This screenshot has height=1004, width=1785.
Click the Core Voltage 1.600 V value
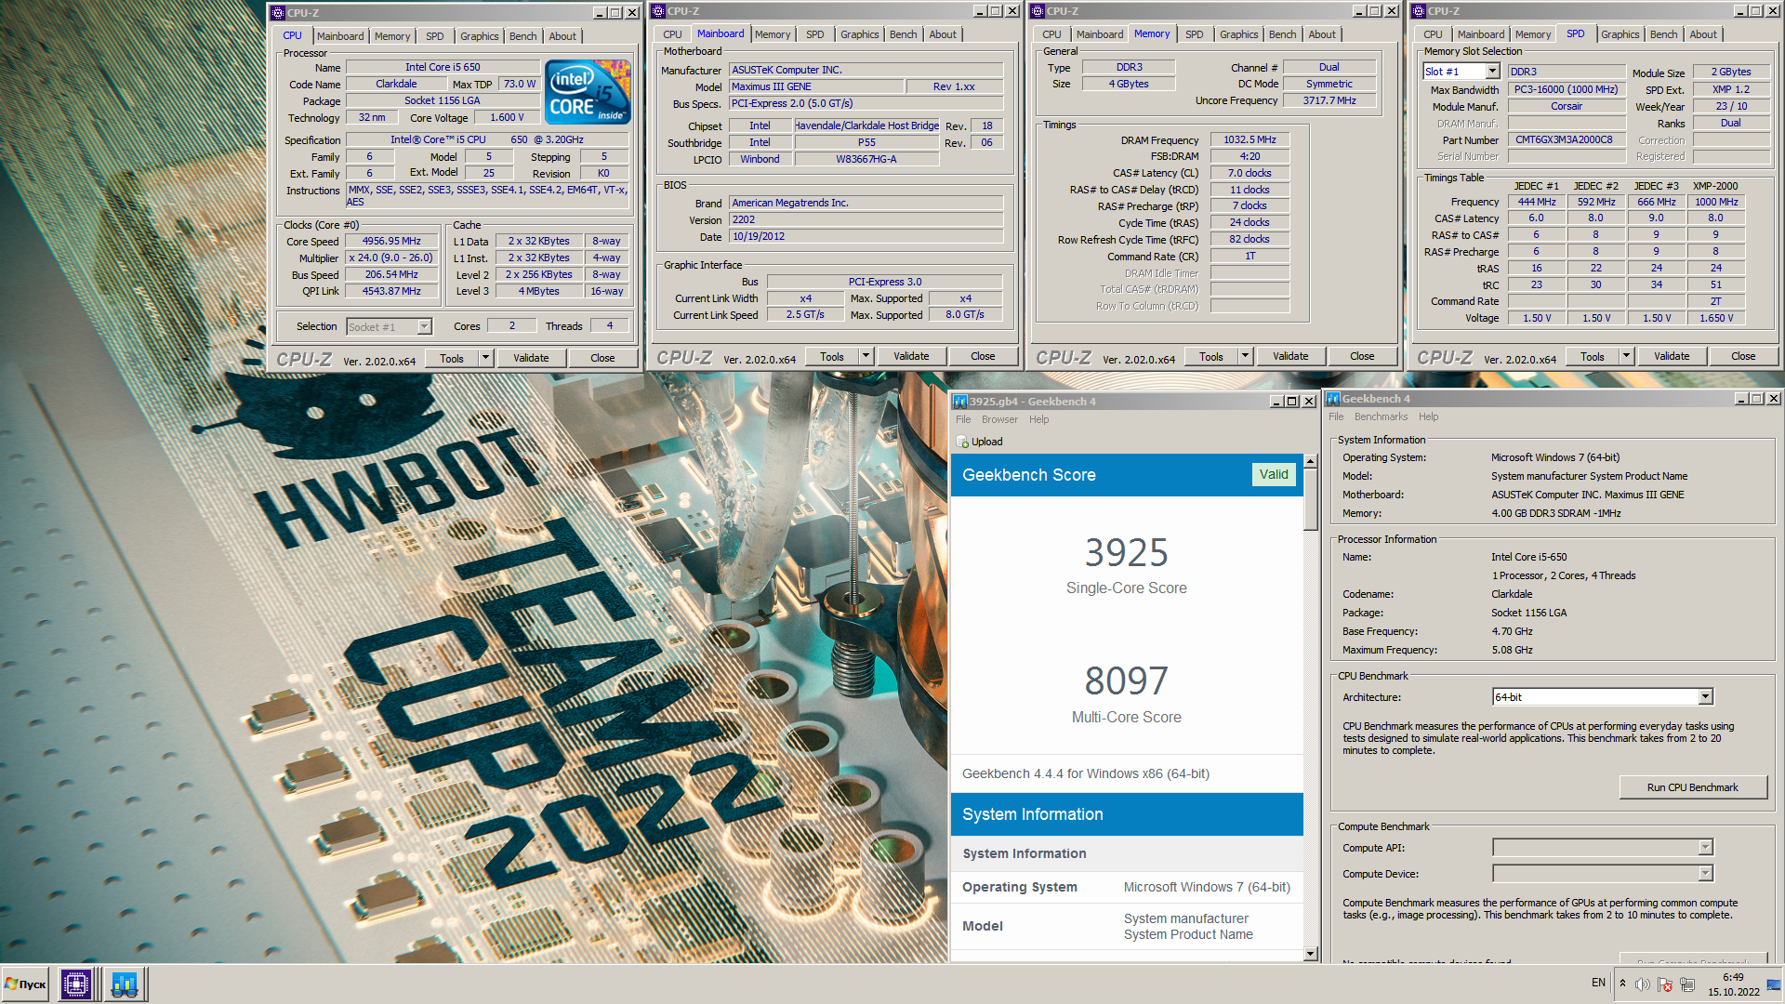click(x=507, y=117)
